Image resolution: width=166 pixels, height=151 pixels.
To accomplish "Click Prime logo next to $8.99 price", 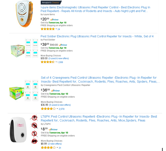I will (53, 129).
